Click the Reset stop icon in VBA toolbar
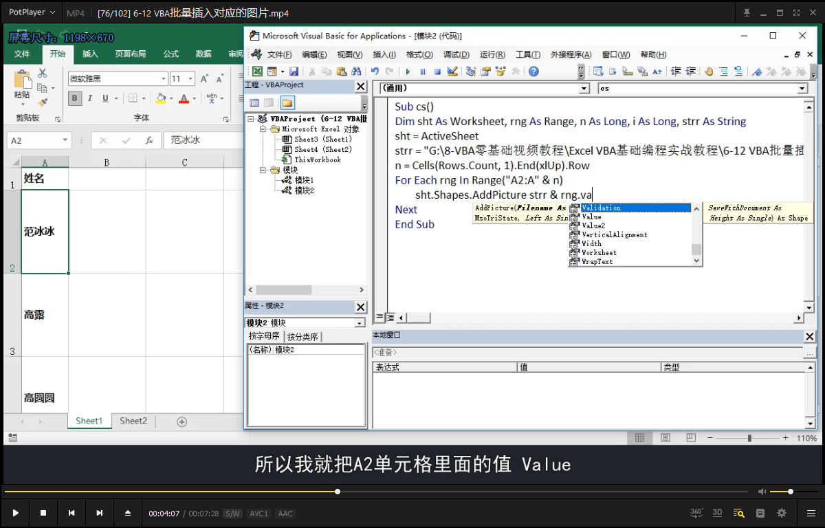This screenshot has height=528, width=825. coord(437,71)
